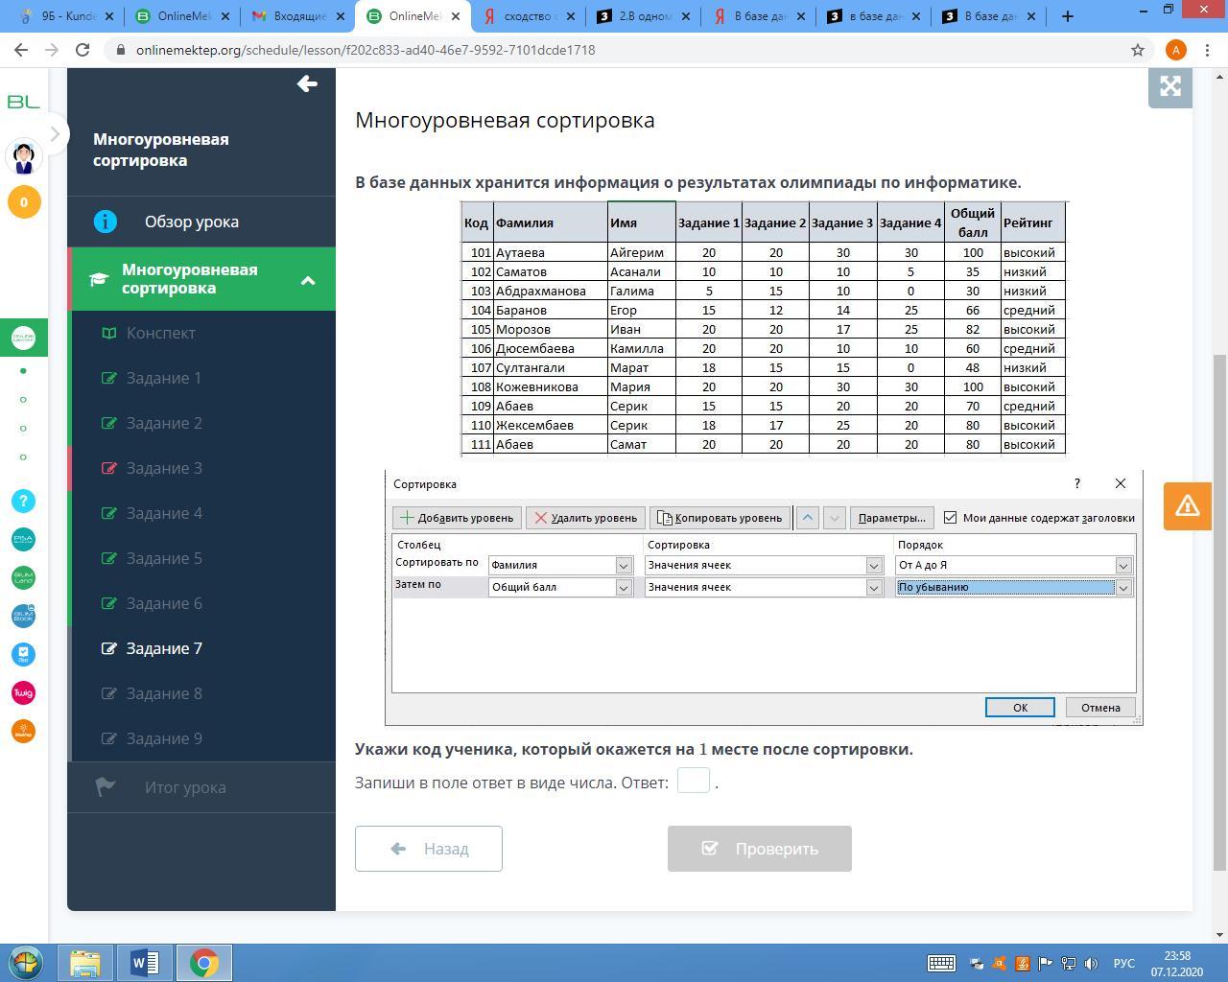Open the 'Фамилия' sort column dropdown
This screenshot has width=1228, height=982.
[623, 566]
